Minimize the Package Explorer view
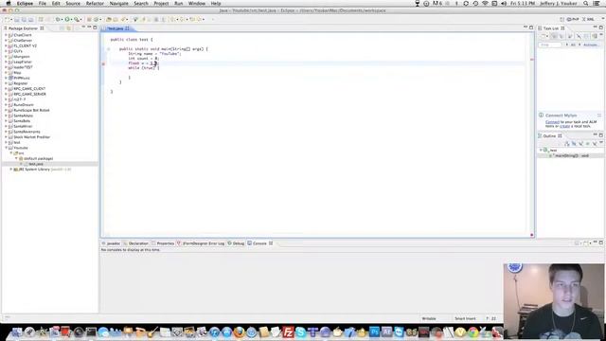606x341 pixels. click(89, 27)
